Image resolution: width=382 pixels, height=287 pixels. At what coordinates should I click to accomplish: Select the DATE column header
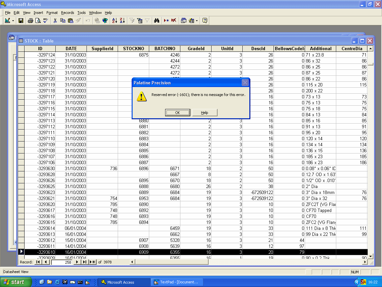71,48
